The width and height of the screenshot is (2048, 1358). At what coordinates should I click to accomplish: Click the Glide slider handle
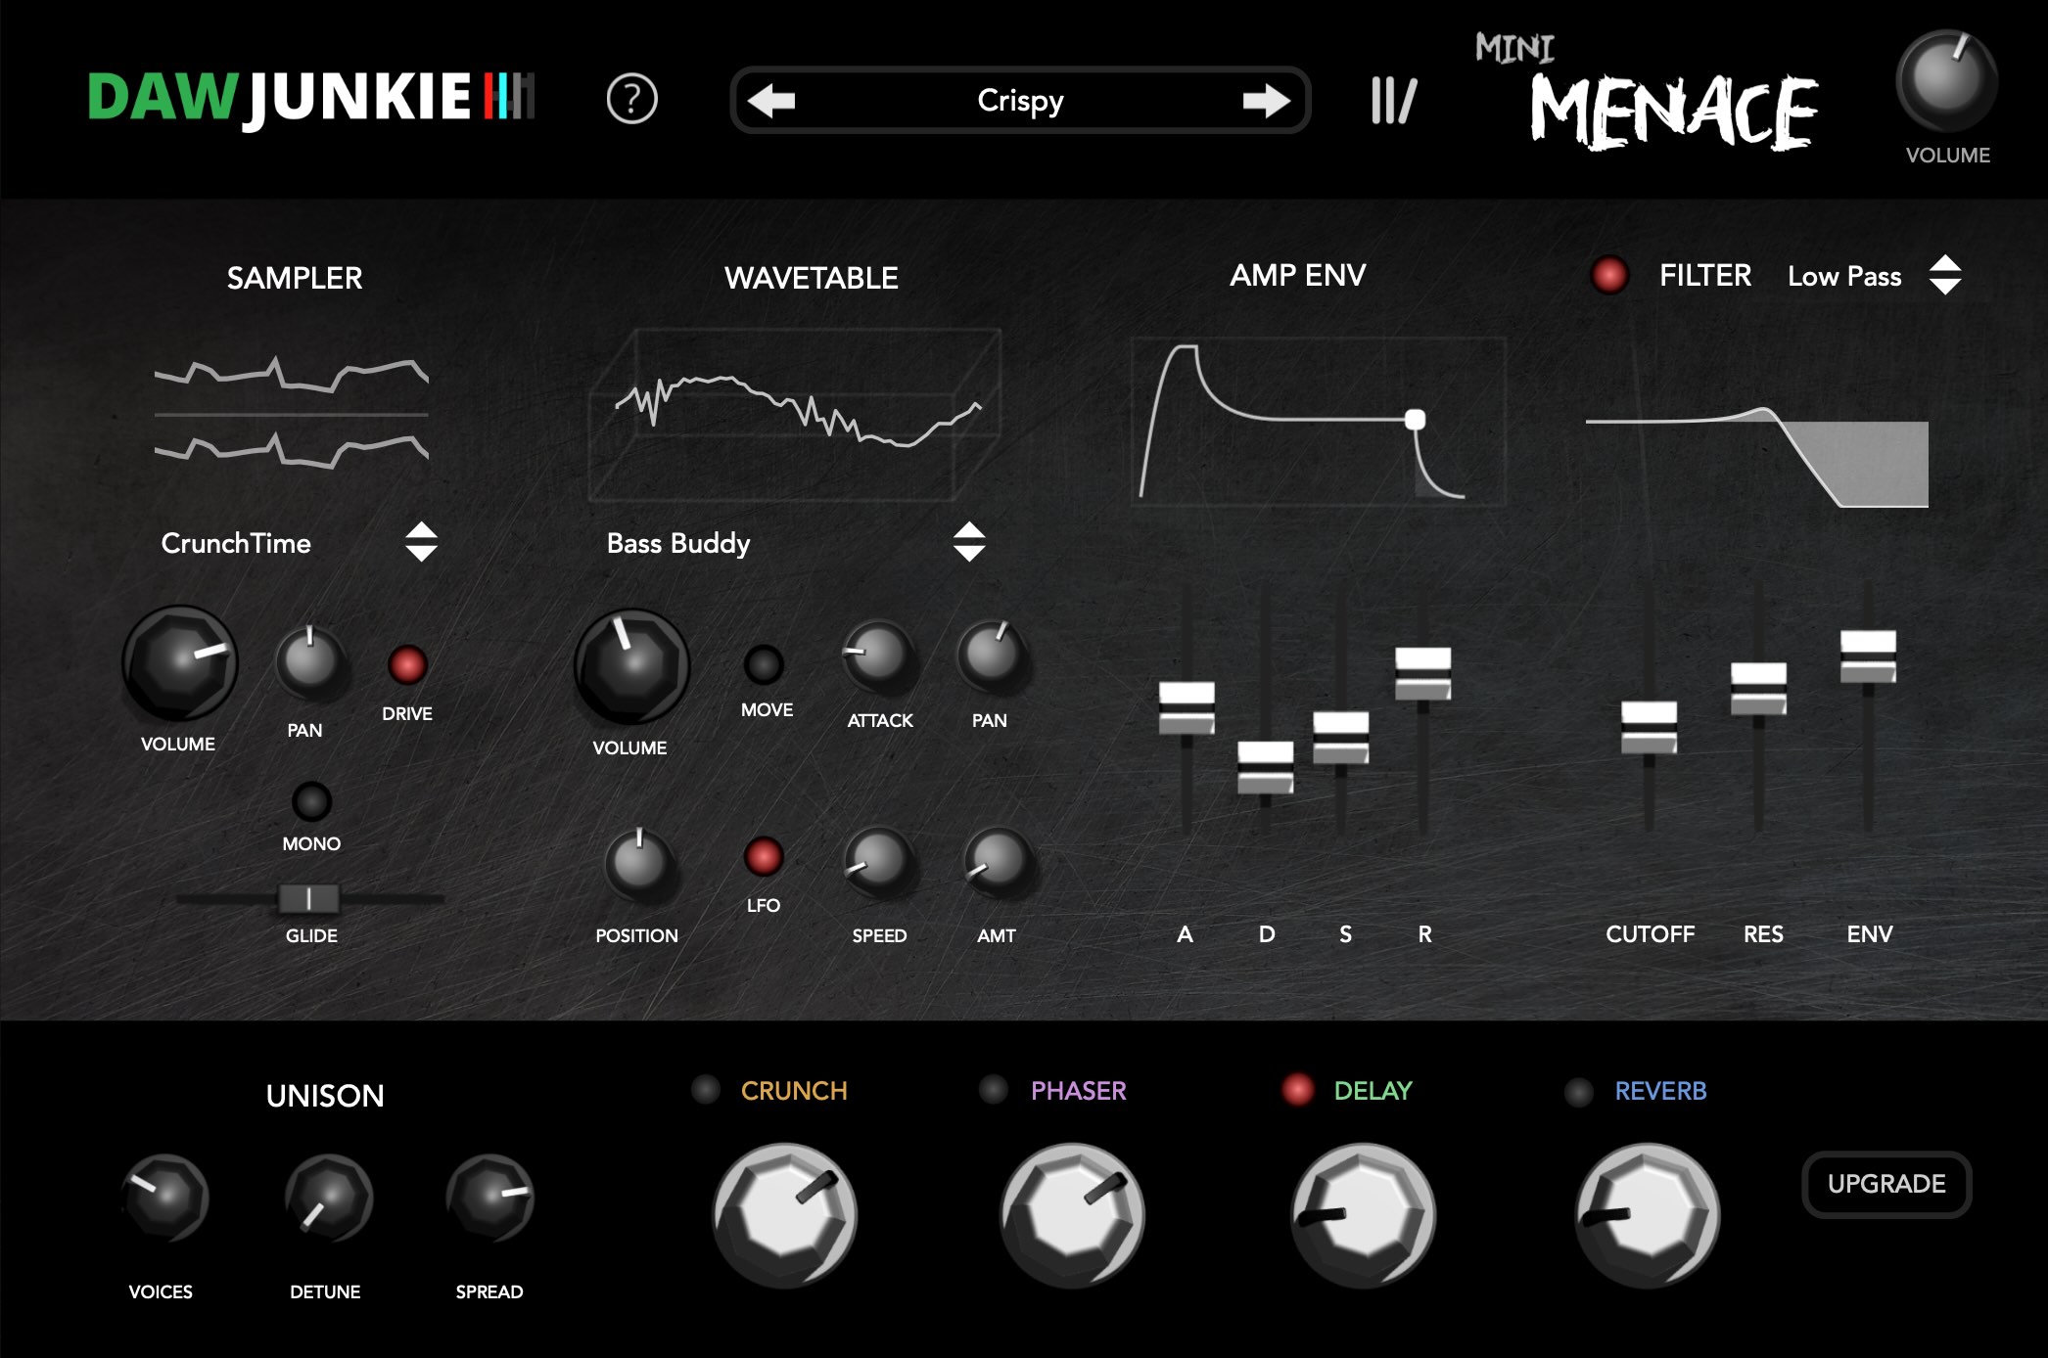(x=309, y=898)
